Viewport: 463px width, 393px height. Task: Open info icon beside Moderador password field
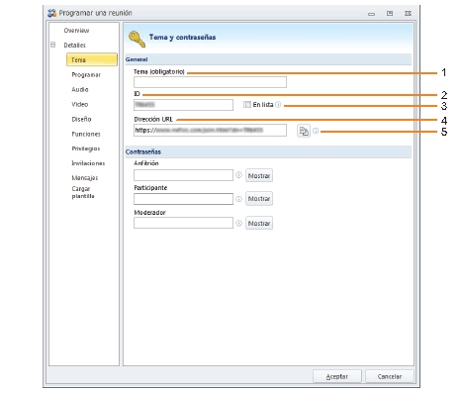point(238,224)
